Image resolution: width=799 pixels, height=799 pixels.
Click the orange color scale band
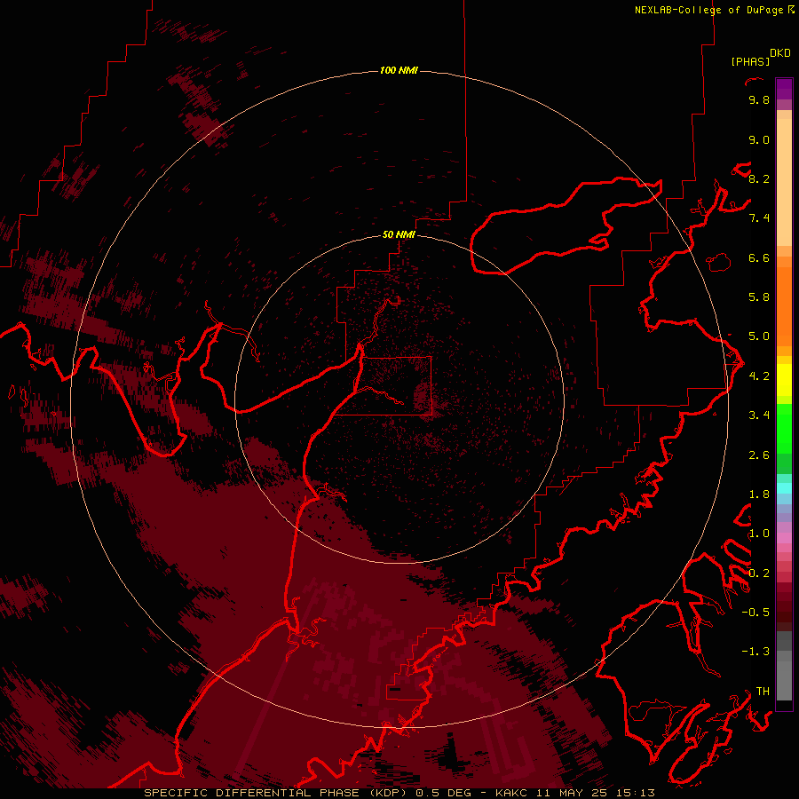coord(784,306)
